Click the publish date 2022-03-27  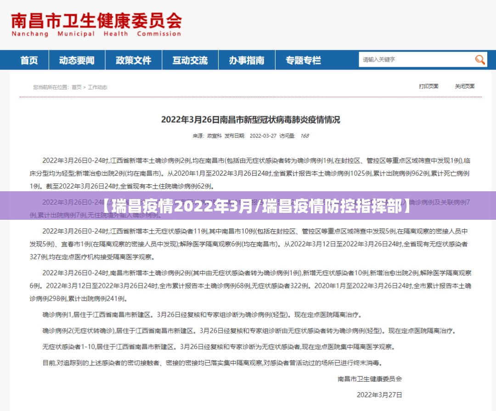coord(263,136)
